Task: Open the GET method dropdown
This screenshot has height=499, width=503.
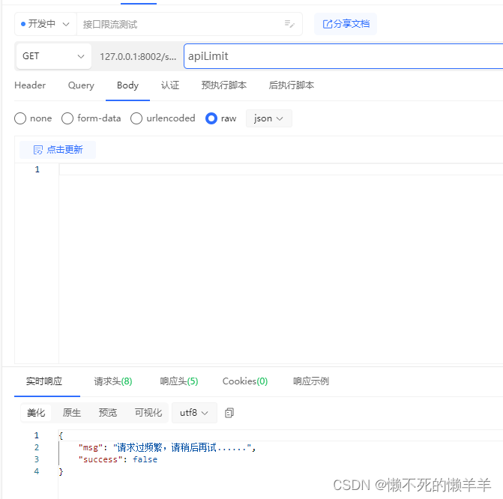Action: click(x=53, y=56)
